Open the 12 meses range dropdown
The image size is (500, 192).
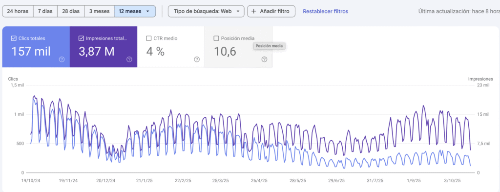click(135, 11)
